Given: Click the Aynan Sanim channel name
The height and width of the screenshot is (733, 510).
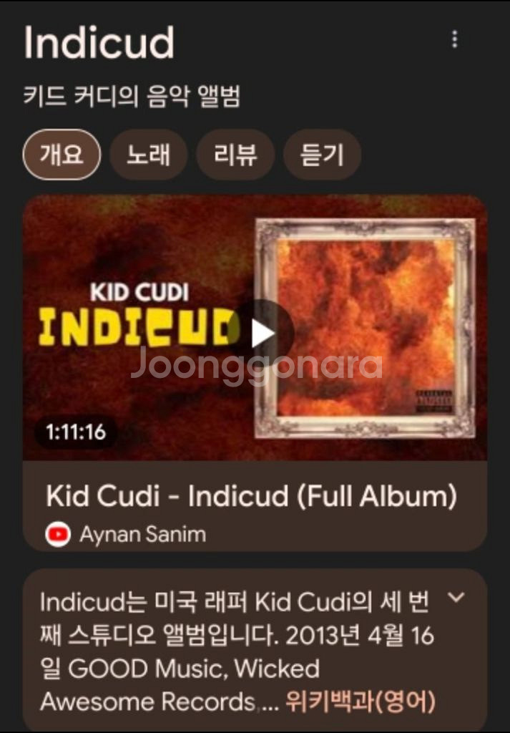Looking at the screenshot, I should point(142,534).
